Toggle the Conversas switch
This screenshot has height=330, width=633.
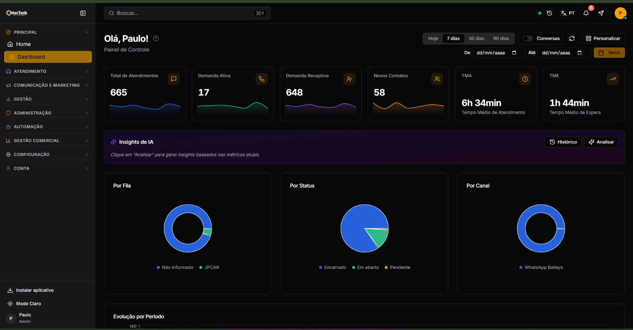pyautogui.click(x=527, y=39)
